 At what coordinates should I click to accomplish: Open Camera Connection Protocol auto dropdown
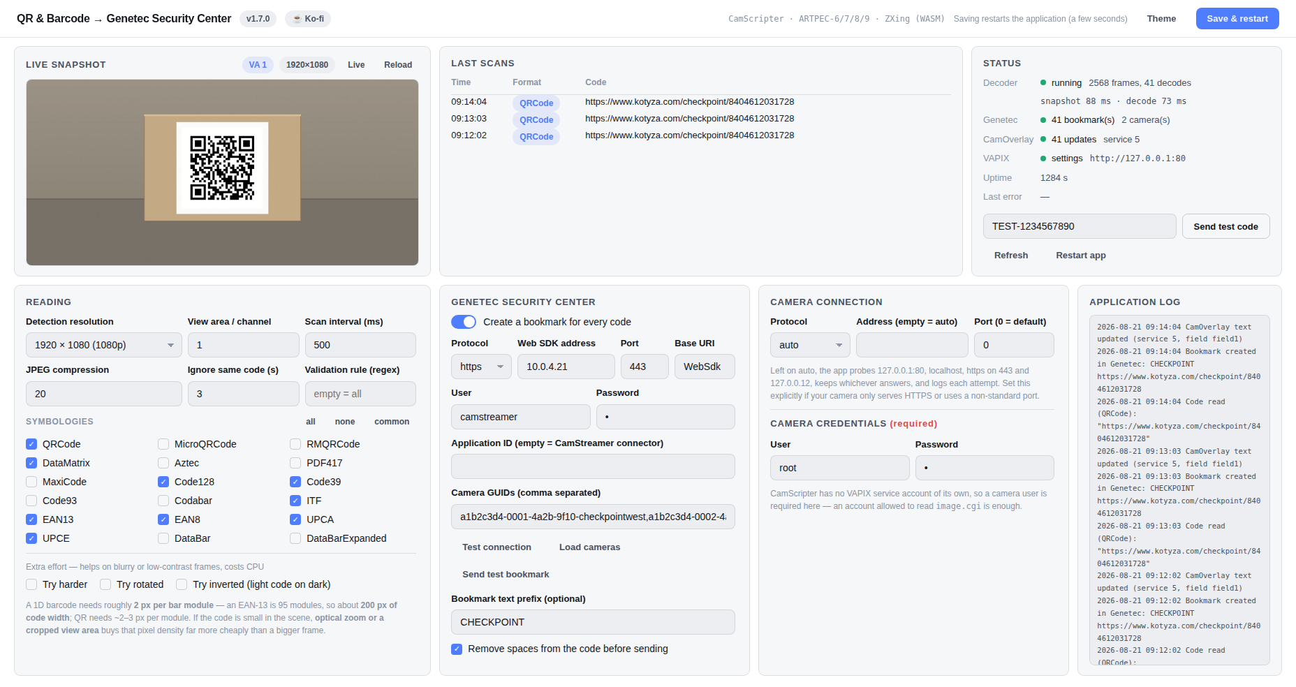(x=810, y=345)
